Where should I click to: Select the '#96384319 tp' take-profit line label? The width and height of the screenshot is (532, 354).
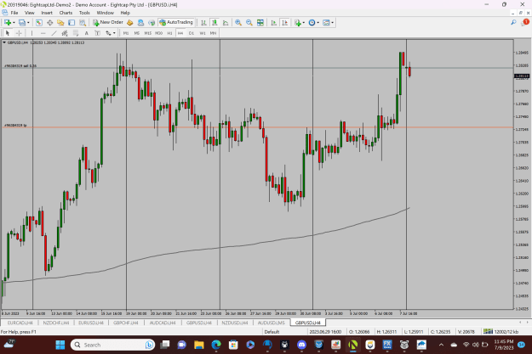(x=15, y=126)
